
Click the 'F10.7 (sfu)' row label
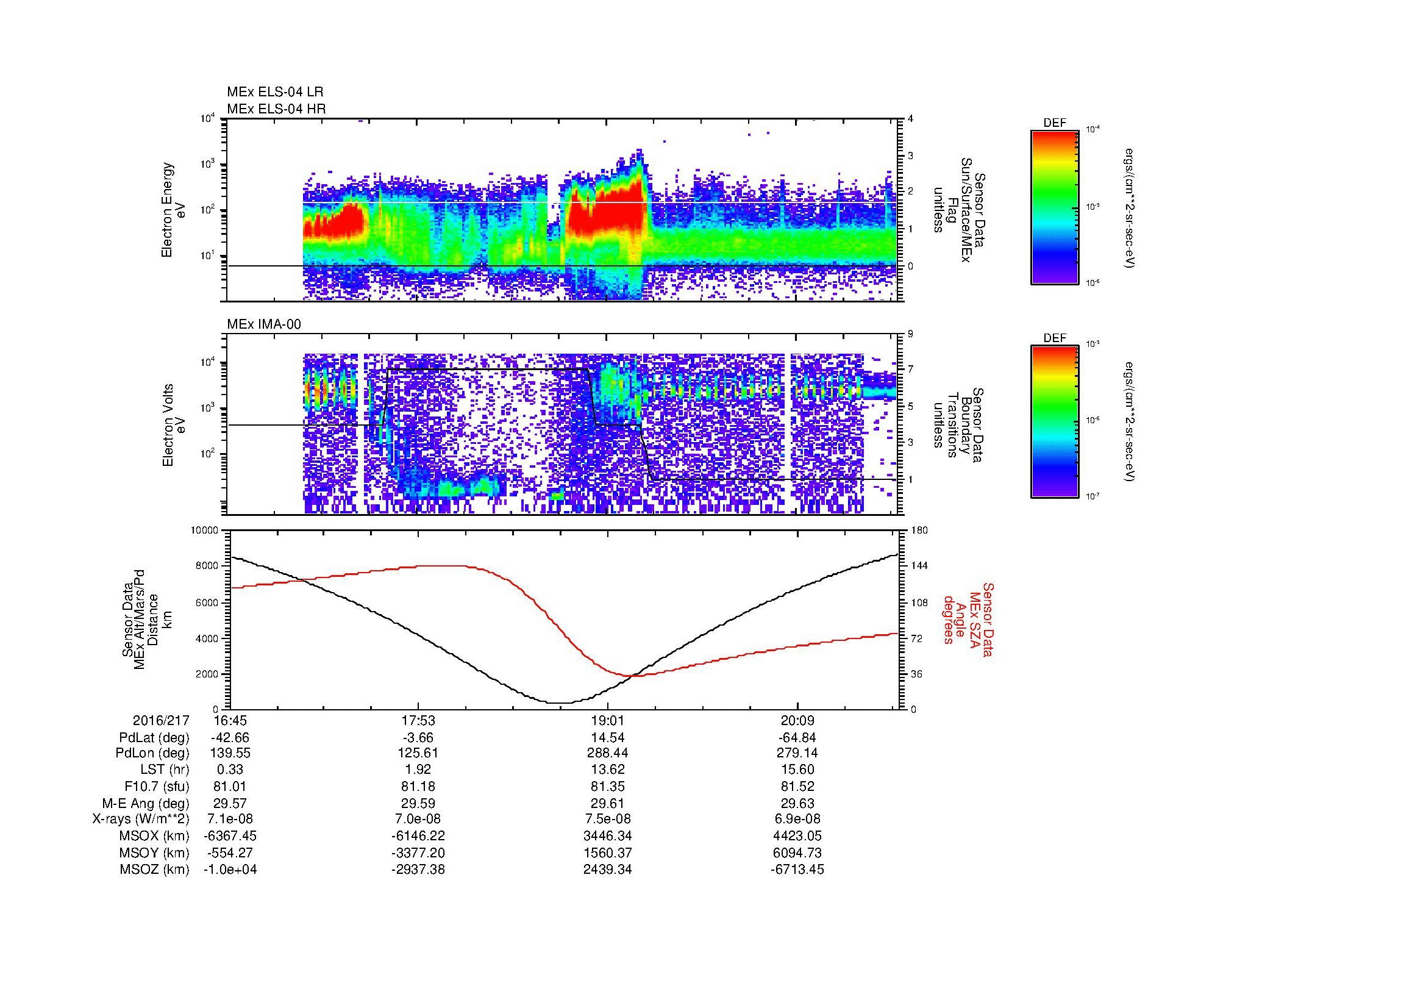[157, 787]
